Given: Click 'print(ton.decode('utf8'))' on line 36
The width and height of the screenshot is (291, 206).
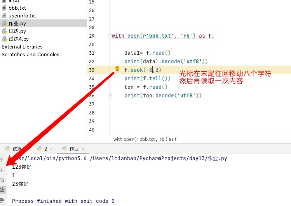Looking at the screenshot, I should coord(163,95).
